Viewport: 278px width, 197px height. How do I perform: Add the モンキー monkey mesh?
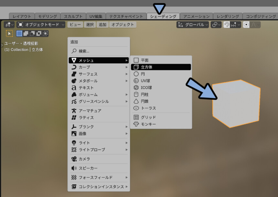161,124
